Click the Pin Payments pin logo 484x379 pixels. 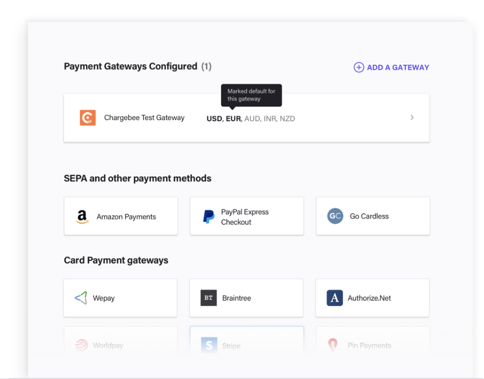click(x=333, y=345)
